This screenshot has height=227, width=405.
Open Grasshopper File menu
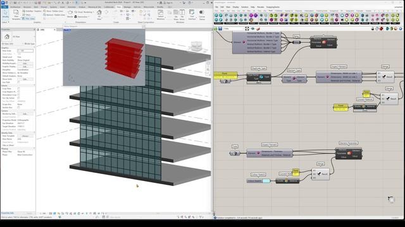coord(216,7)
